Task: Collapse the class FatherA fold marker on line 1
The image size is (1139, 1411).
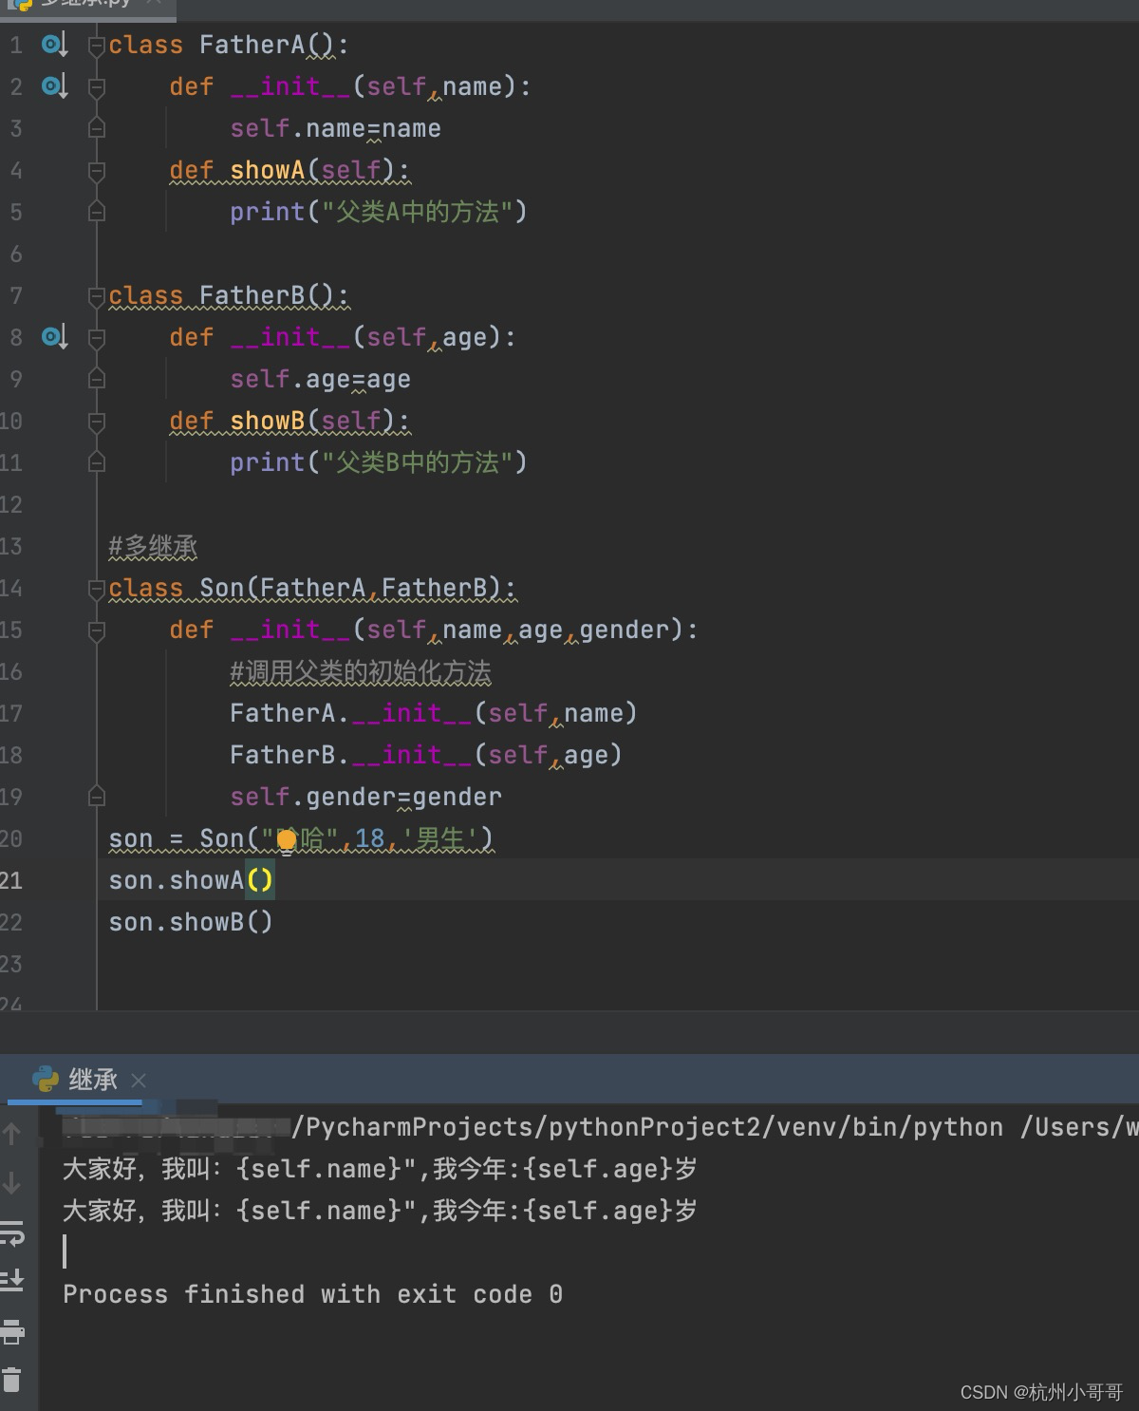Action: (x=96, y=45)
